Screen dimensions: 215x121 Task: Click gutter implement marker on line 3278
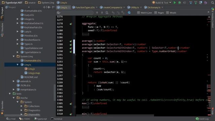(x=71, y=24)
